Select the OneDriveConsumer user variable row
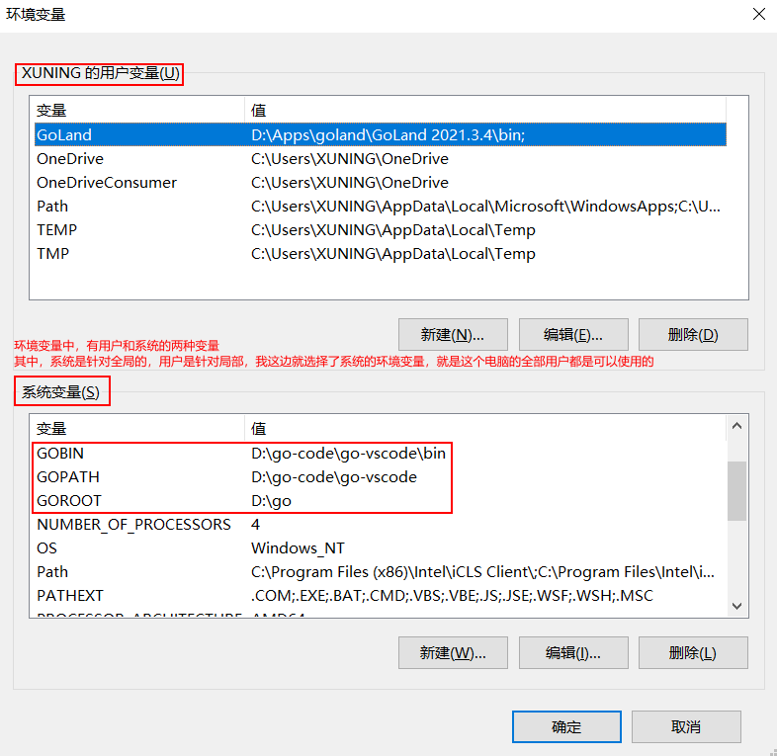This screenshot has width=777, height=756. 380,182
